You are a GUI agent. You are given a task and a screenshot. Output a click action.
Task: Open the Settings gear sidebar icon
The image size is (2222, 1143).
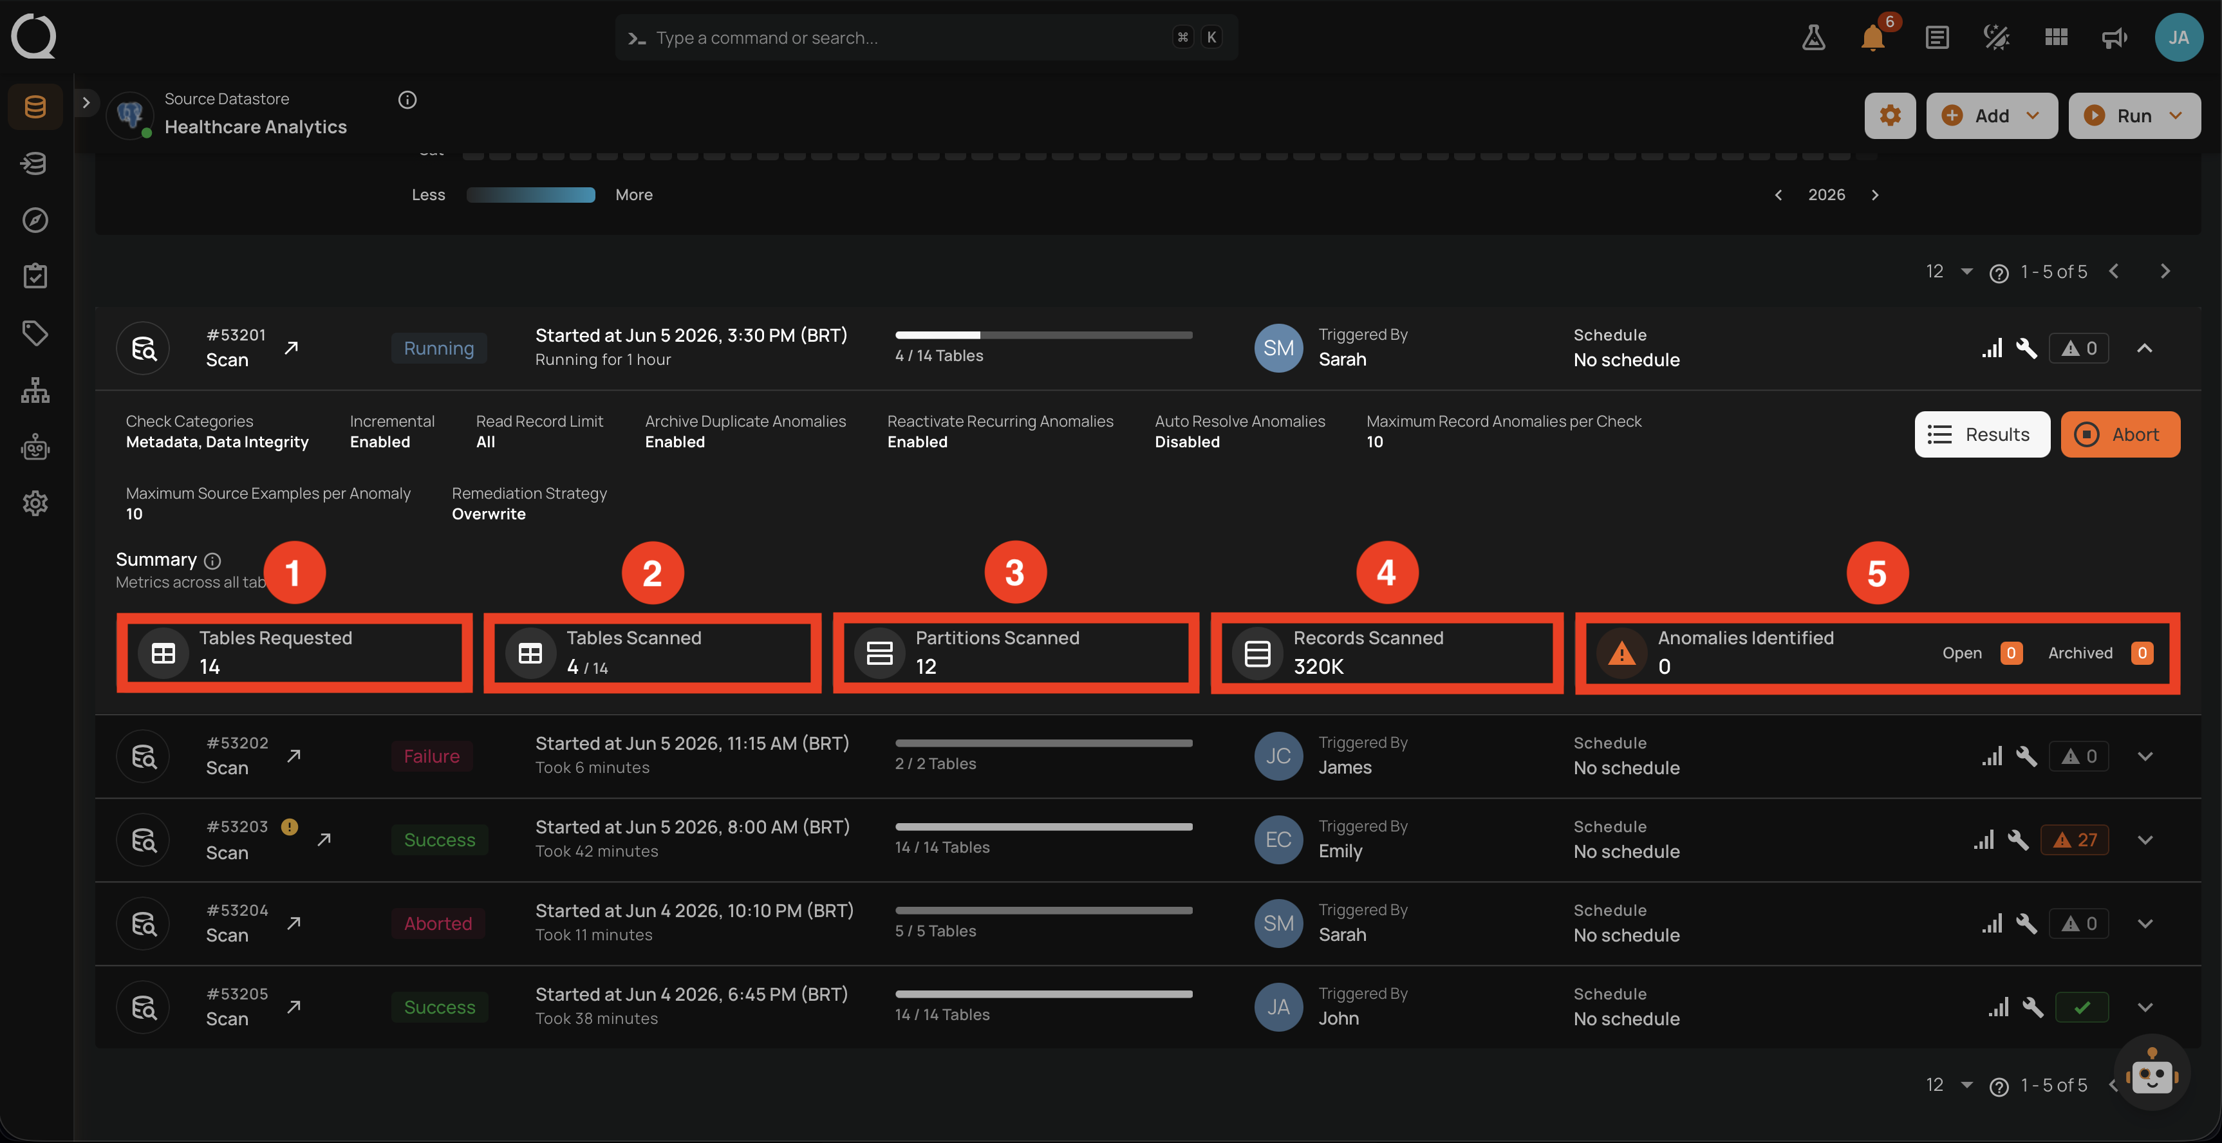click(x=35, y=503)
